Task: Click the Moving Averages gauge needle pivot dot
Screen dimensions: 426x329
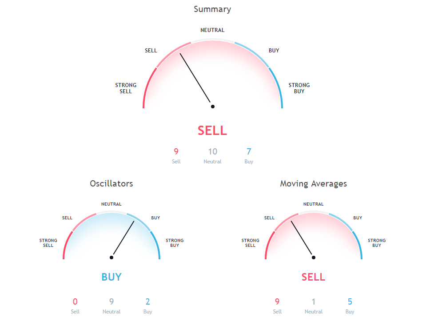Action: pos(313,258)
